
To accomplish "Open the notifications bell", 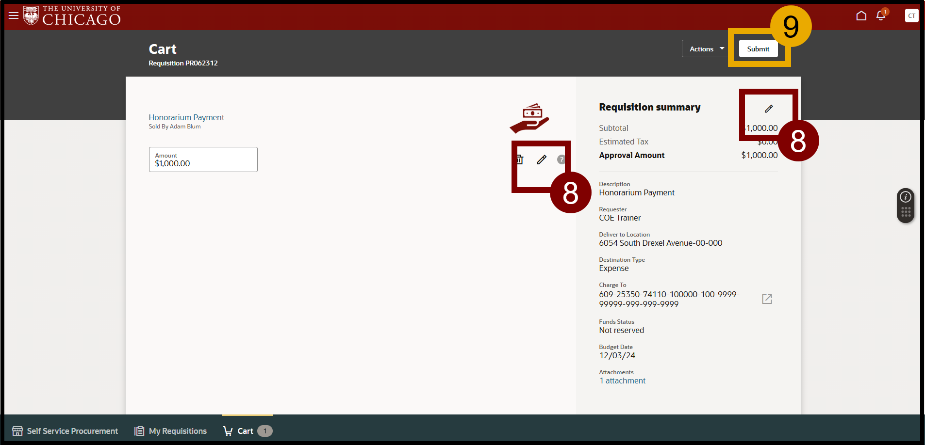I will coord(881,16).
